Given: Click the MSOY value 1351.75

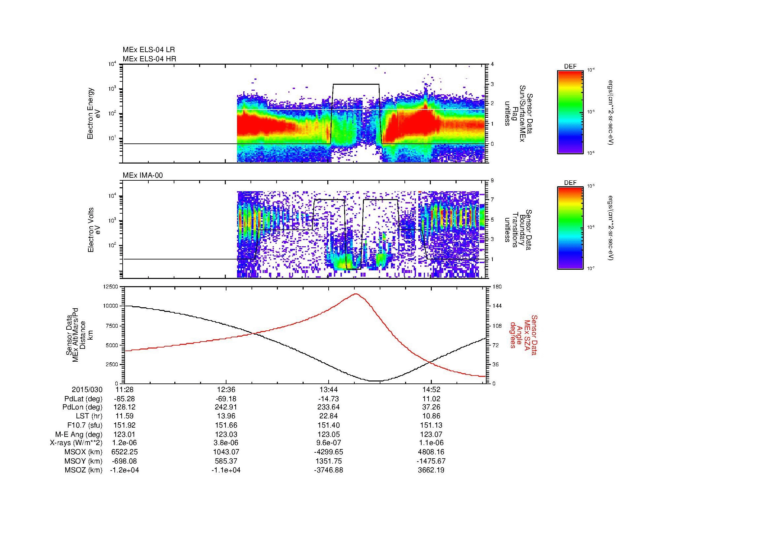Looking at the screenshot, I should (x=328, y=461).
